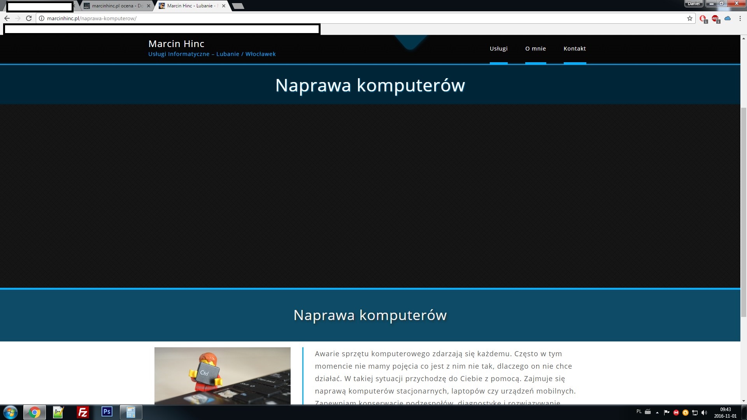Select the Marcin Hinc - Lubanie tab

[193, 6]
